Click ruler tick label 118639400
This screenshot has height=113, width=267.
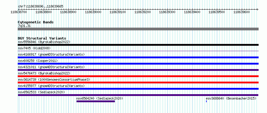[192, 12]
